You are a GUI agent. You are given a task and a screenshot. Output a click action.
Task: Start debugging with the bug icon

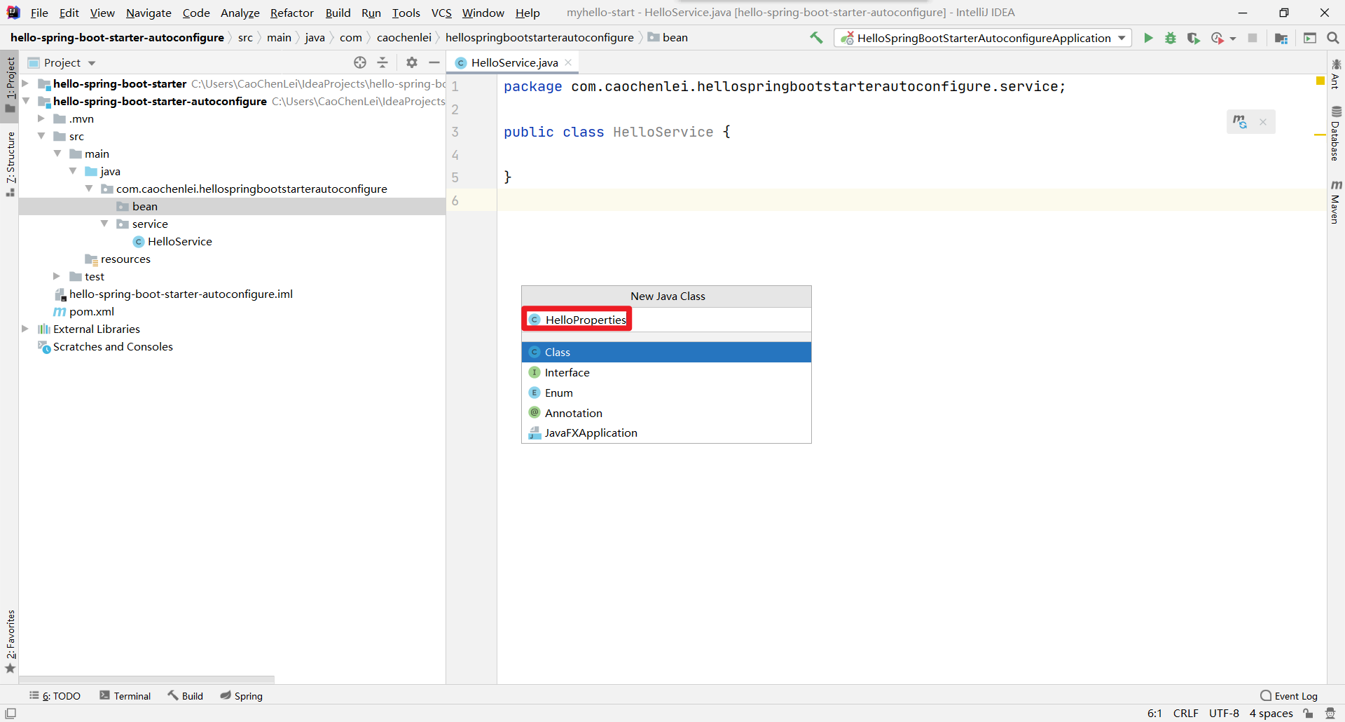1171,38
